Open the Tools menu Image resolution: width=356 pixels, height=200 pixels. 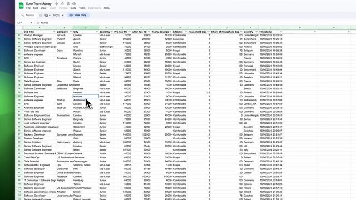pyautogui.click(x=82, y=8)
